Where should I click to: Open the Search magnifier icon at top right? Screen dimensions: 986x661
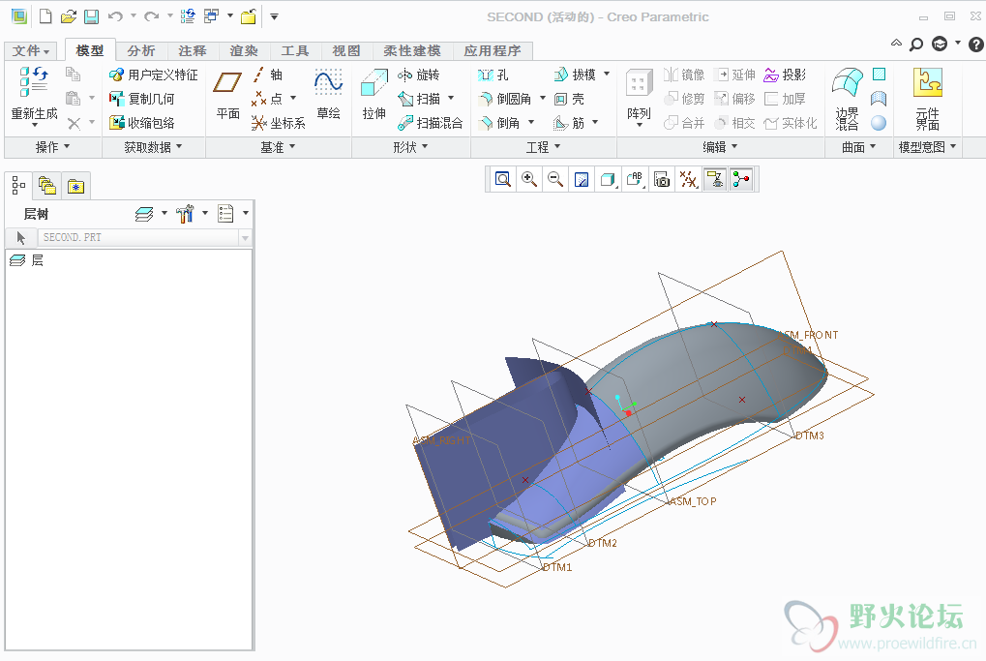[917, 44]
